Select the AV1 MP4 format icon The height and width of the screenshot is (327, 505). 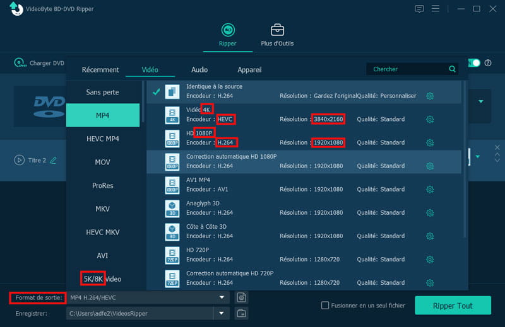[172, 185]
